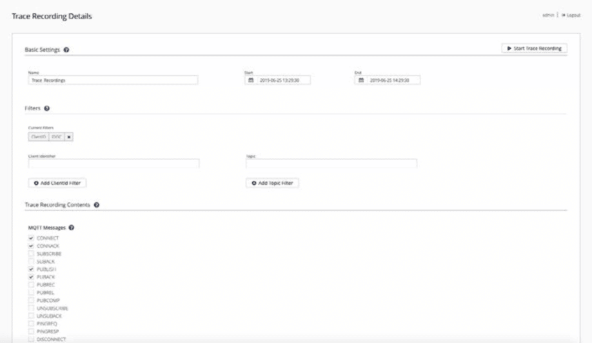Uncheck the PUBLISH message checkbox

(31, 269)
